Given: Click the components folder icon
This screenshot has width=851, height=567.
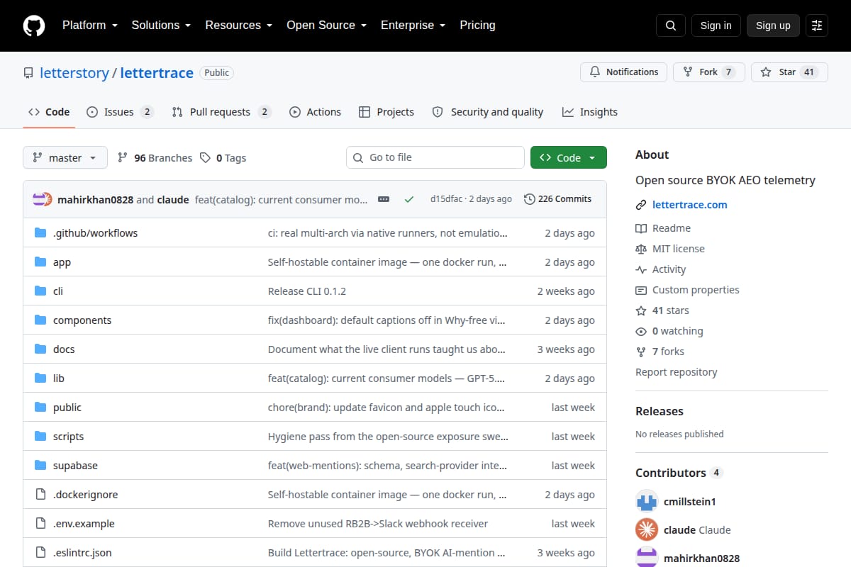Looking at the screenshot, I should [40, 320].
